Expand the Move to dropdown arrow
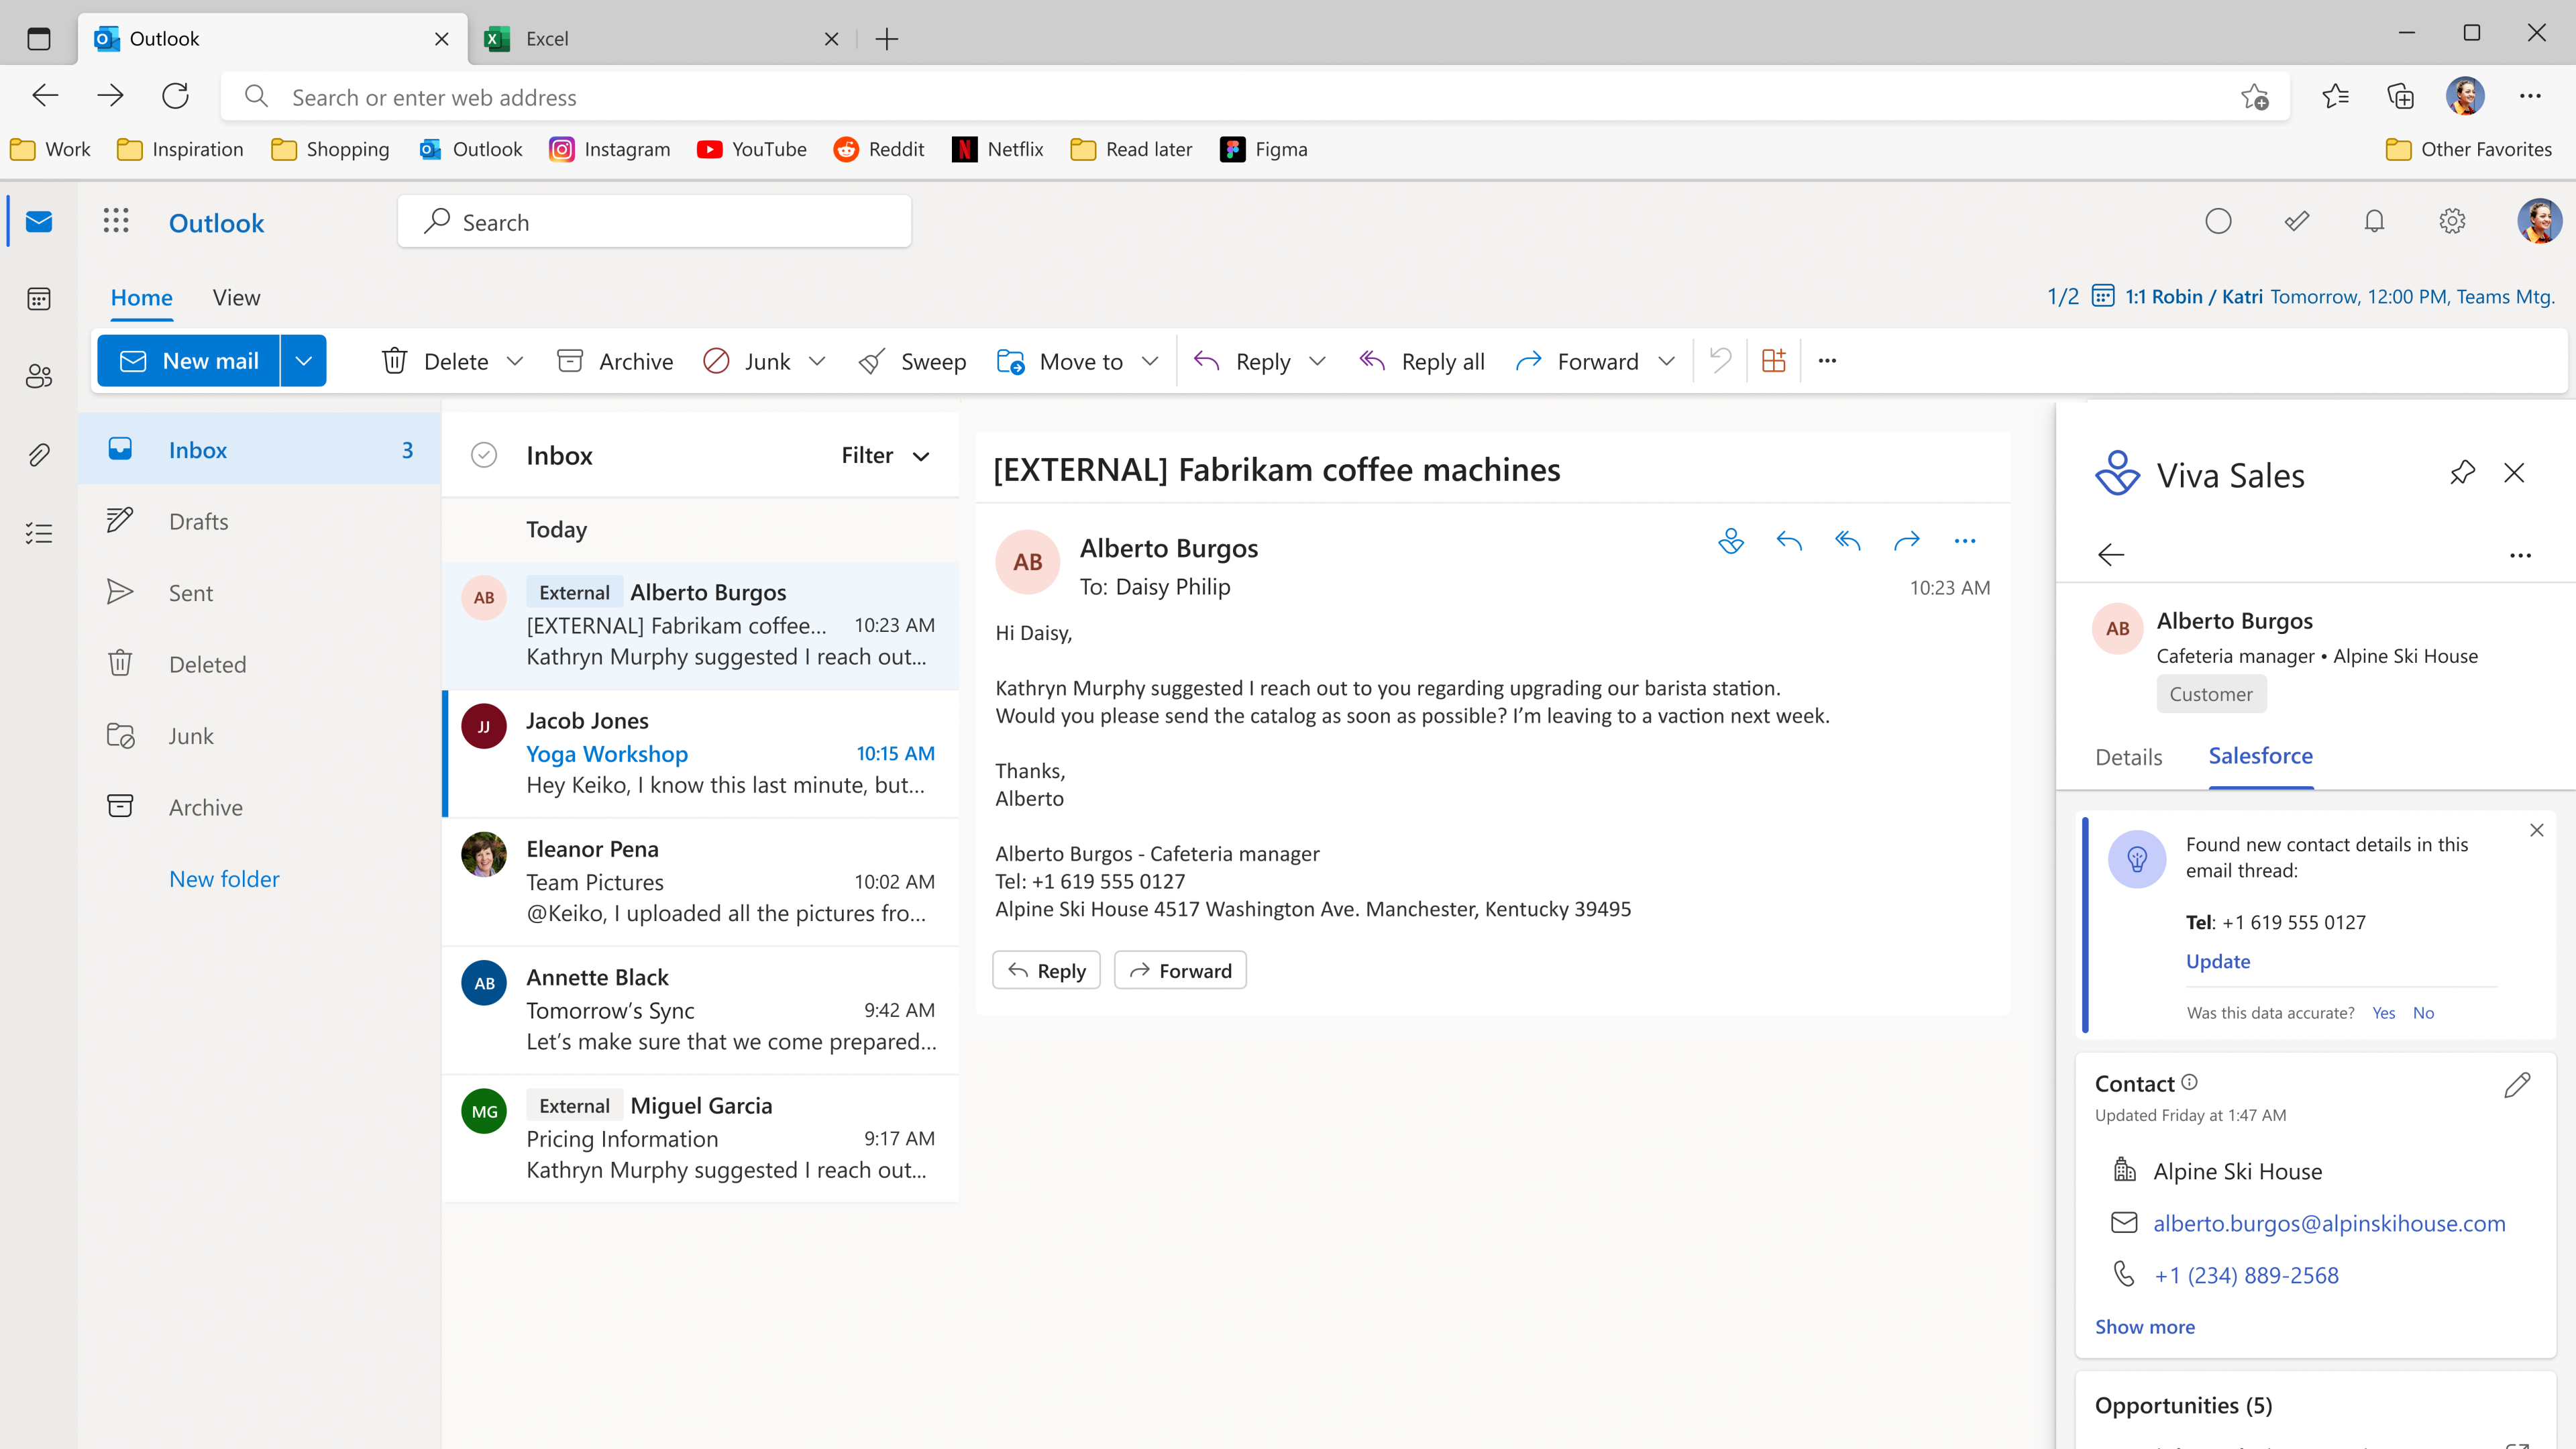 tap(1150, 361)
